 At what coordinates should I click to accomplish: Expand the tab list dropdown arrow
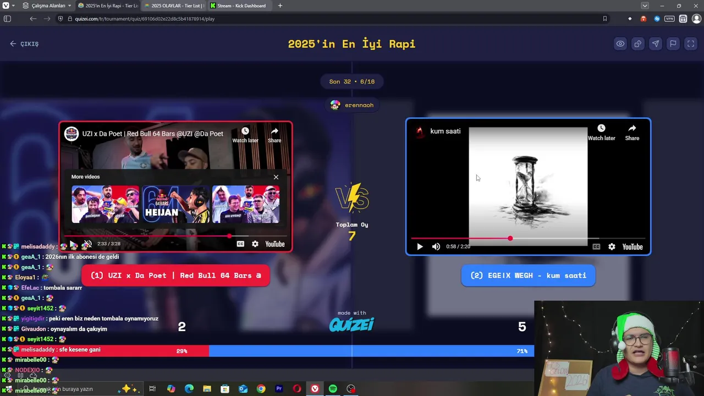(x=645, y=5)
